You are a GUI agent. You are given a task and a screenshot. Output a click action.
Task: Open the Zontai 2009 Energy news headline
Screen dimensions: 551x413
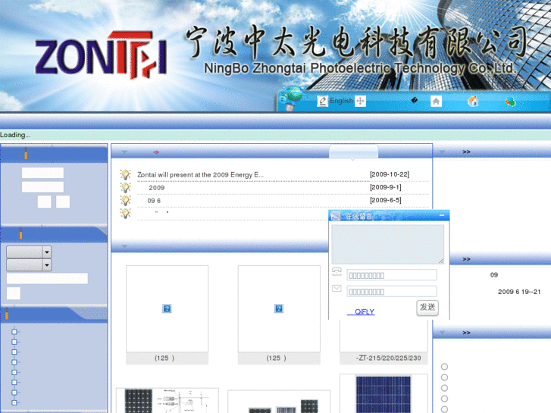(200, 175)
